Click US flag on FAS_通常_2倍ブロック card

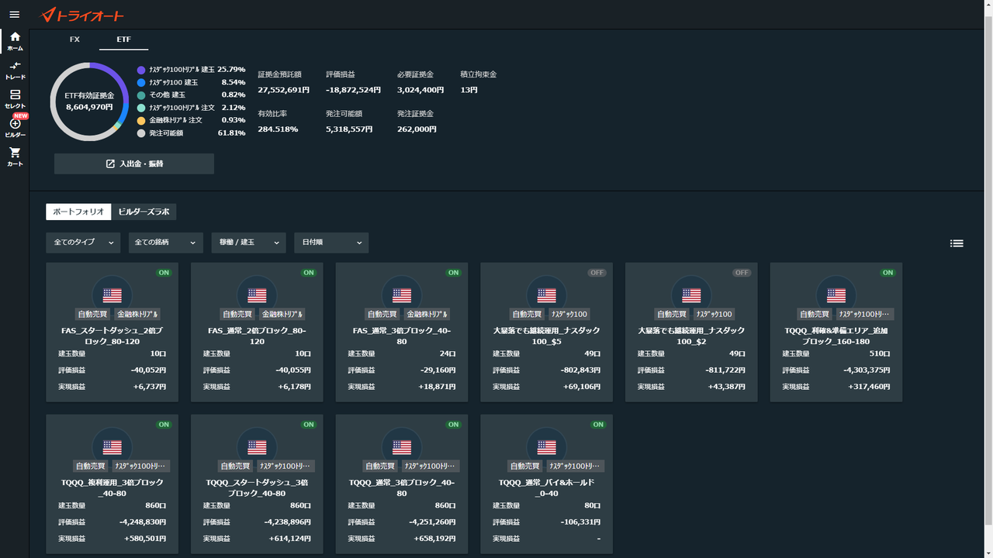coord(257,295)
